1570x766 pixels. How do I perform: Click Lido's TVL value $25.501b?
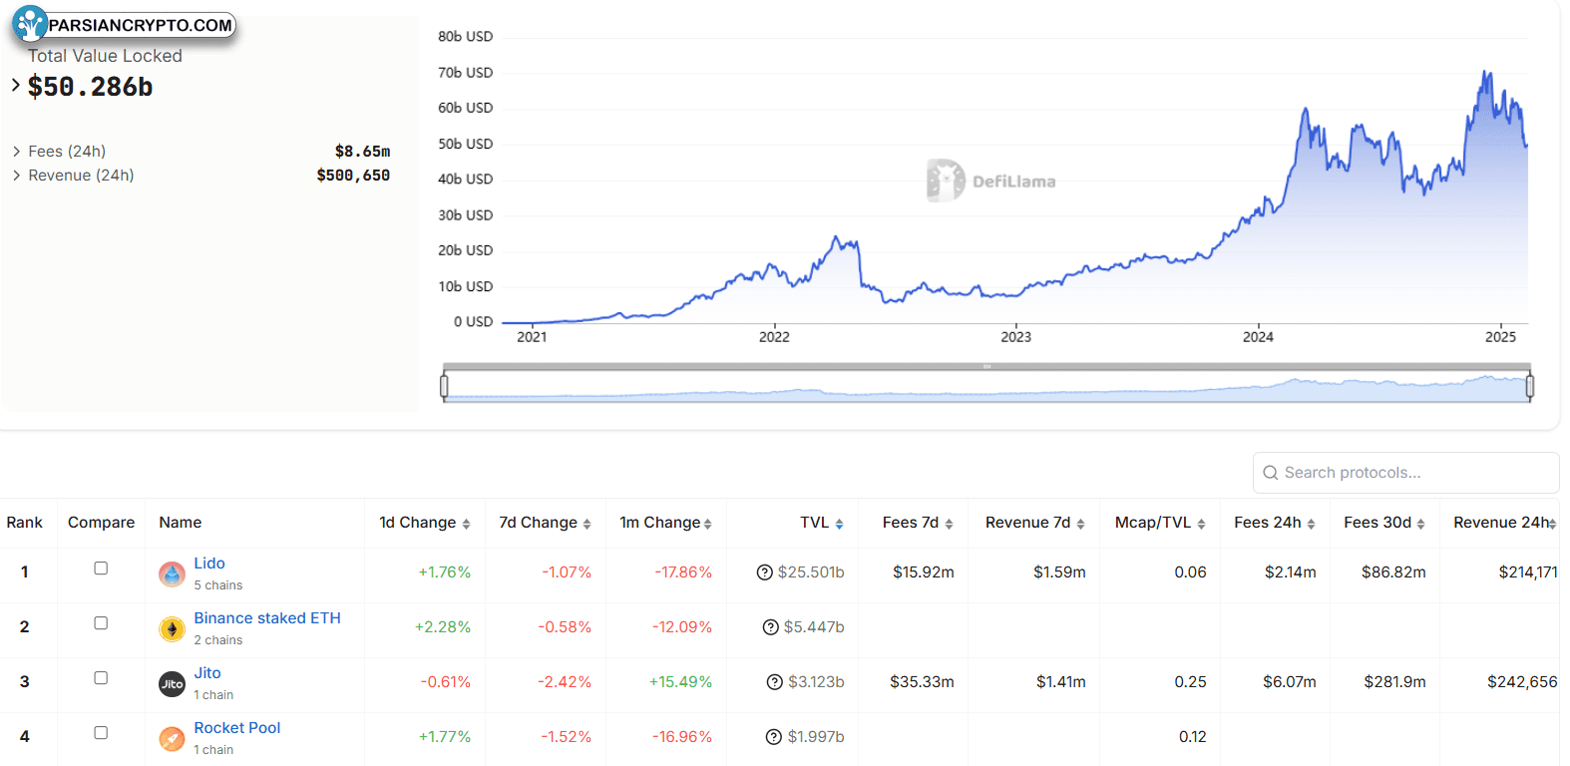coord(811,573)
